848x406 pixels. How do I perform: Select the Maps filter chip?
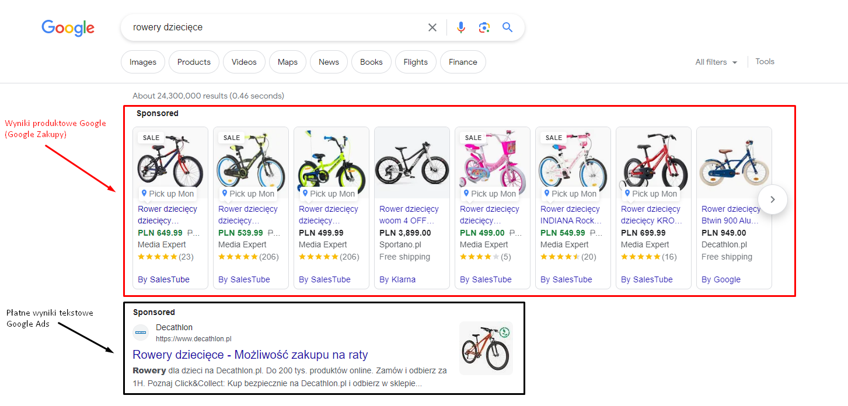pyautogui.click(x=288, y=62)
